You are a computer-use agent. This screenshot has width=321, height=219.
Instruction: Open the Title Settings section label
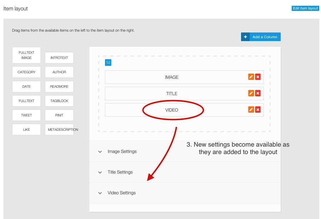pyautogui.click(x=120, y=172)
